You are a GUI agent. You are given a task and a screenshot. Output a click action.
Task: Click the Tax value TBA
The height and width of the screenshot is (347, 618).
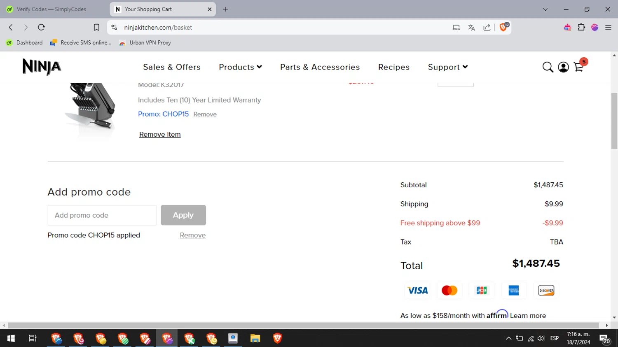click(x=557, y=242)
